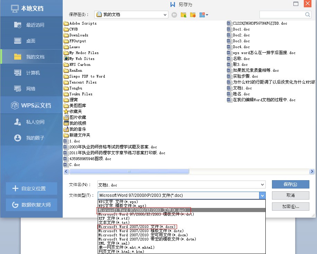Viewport: 317px width, 254px height.
Task: Choose Word 97/2000/XP/2003 文件 (*.doc) option
Action: coord(182,210)
